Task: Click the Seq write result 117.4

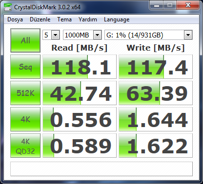Action: pyautogui.click(x=156, y=67)
